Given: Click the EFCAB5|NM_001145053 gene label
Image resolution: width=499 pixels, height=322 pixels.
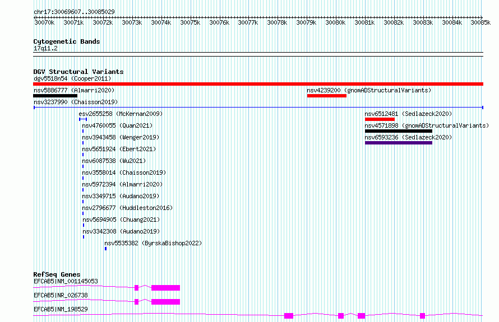Looking at the screenshot, I should tap(66, 281).
